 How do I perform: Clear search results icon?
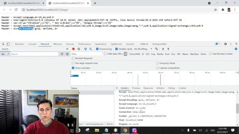tap(67, 54)
